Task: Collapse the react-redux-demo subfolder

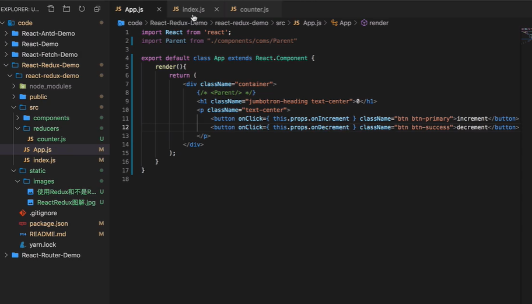Action: pyautogui.click(x=10, y=75)
